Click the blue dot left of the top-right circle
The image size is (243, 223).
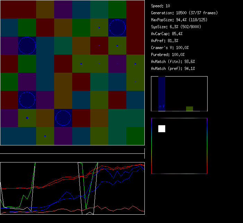coord(99,27)
